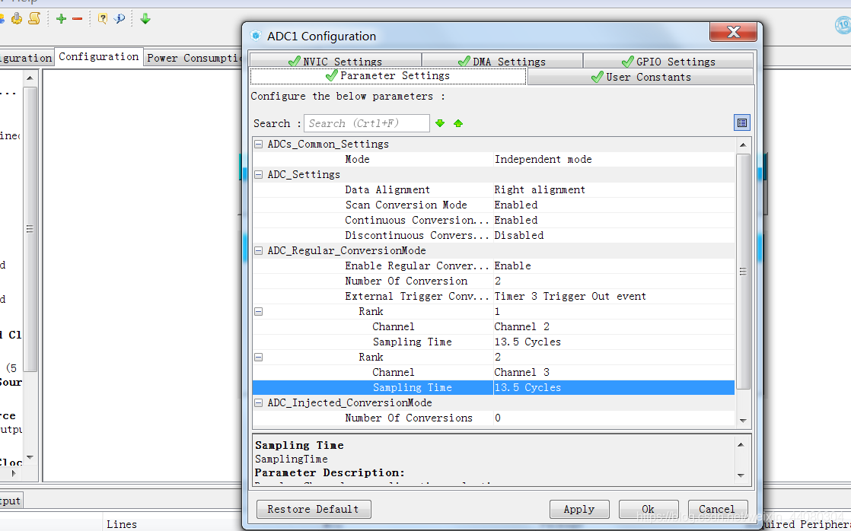Collapse the ADCs_Common_Settings group
This screenshot has height=531, width=851.
[x=259, y=145]
